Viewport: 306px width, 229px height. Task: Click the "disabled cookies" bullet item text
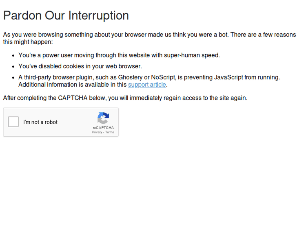(80, 66)
